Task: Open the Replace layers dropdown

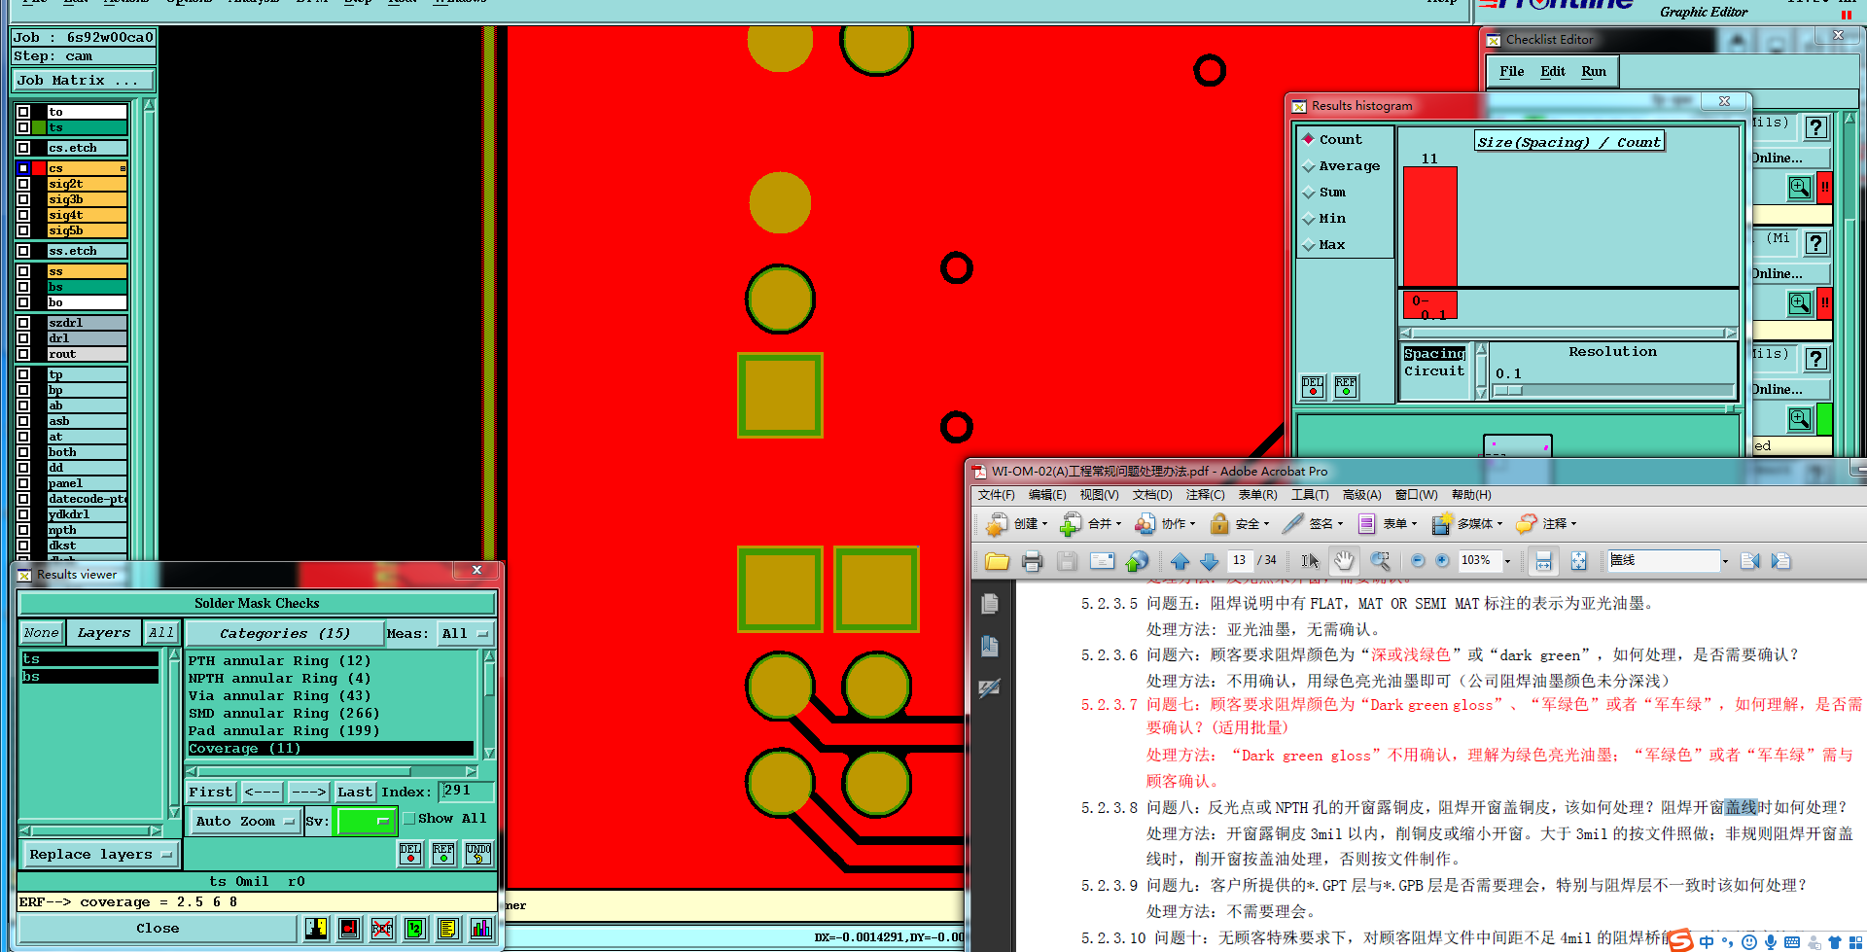Action: (101, 855)
